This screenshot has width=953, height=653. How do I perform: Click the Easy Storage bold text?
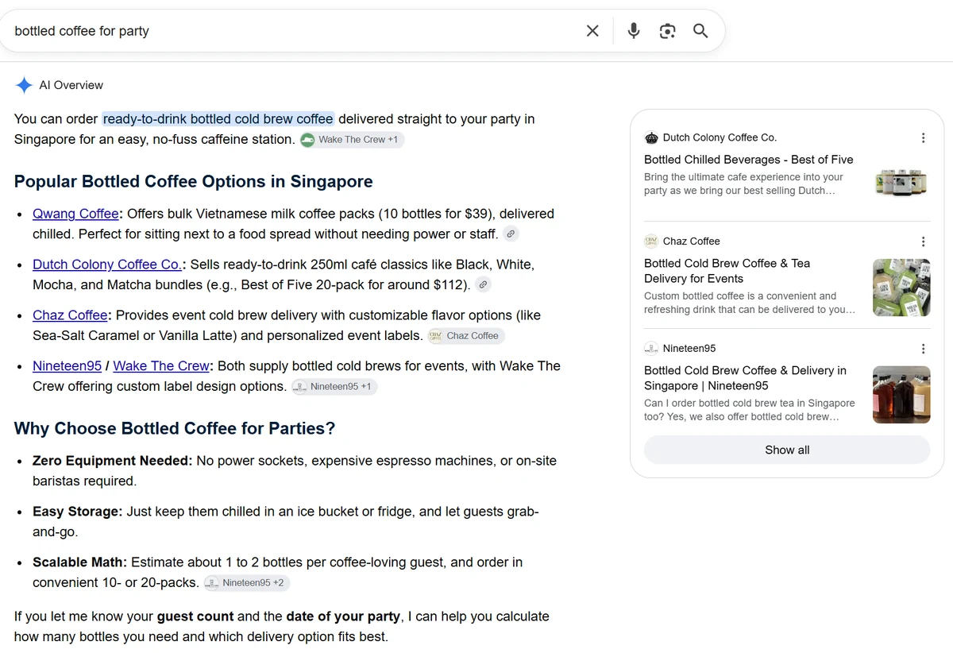click(78, 512)
